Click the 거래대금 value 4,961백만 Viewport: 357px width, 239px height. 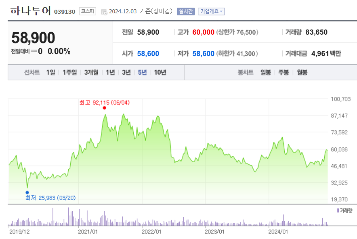326,54
